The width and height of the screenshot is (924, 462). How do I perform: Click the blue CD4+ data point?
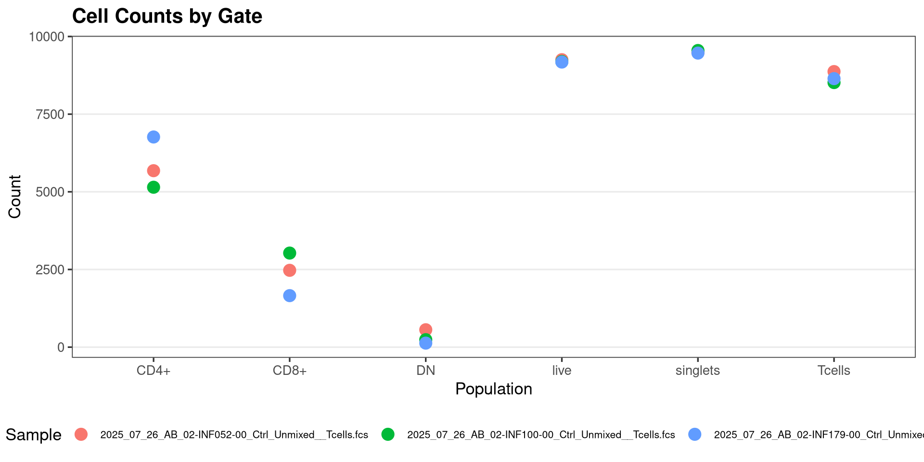click(x=154, y=137)
